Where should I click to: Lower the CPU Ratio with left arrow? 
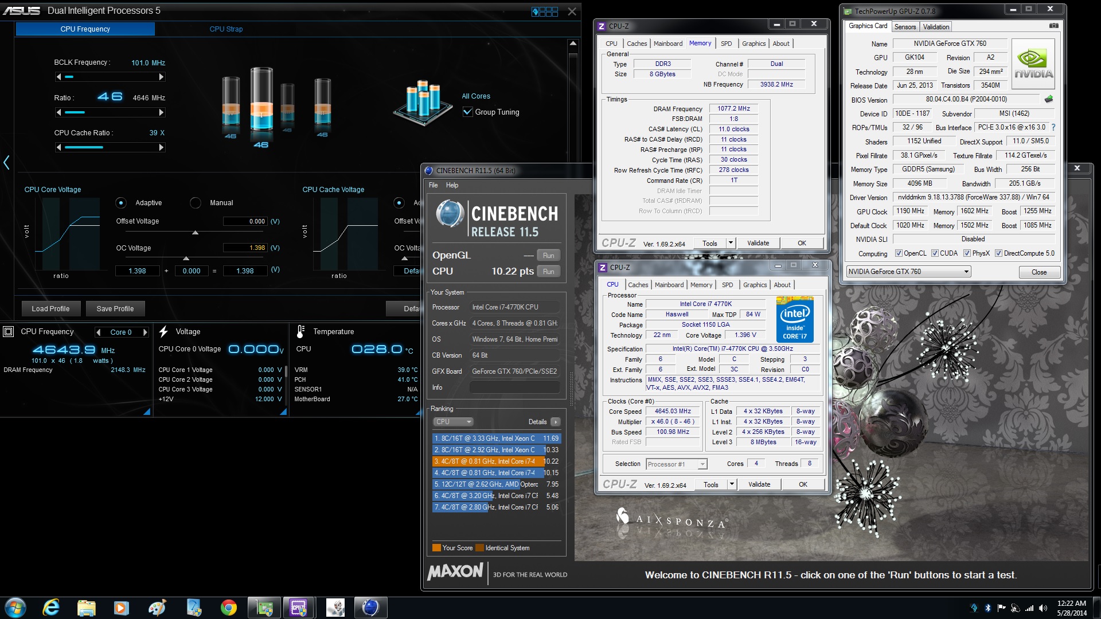point(58,112)
